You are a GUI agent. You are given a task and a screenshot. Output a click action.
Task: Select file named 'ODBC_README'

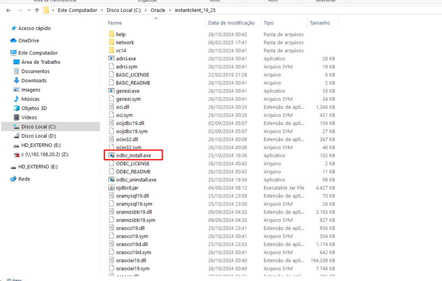[x=133, y=172]
